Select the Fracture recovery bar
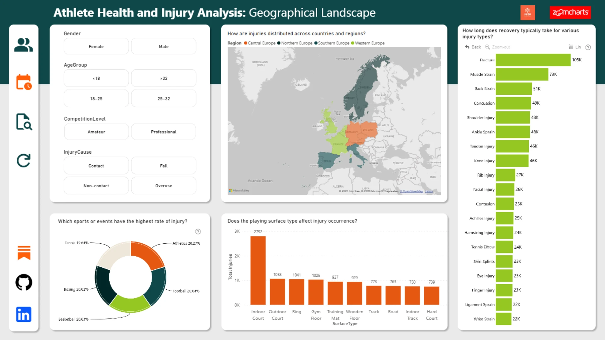The image size is (605, 340). click(533, 60)
